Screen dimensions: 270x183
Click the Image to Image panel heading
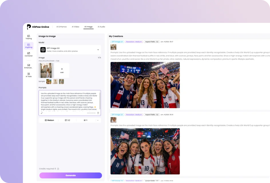click(47, 36)
